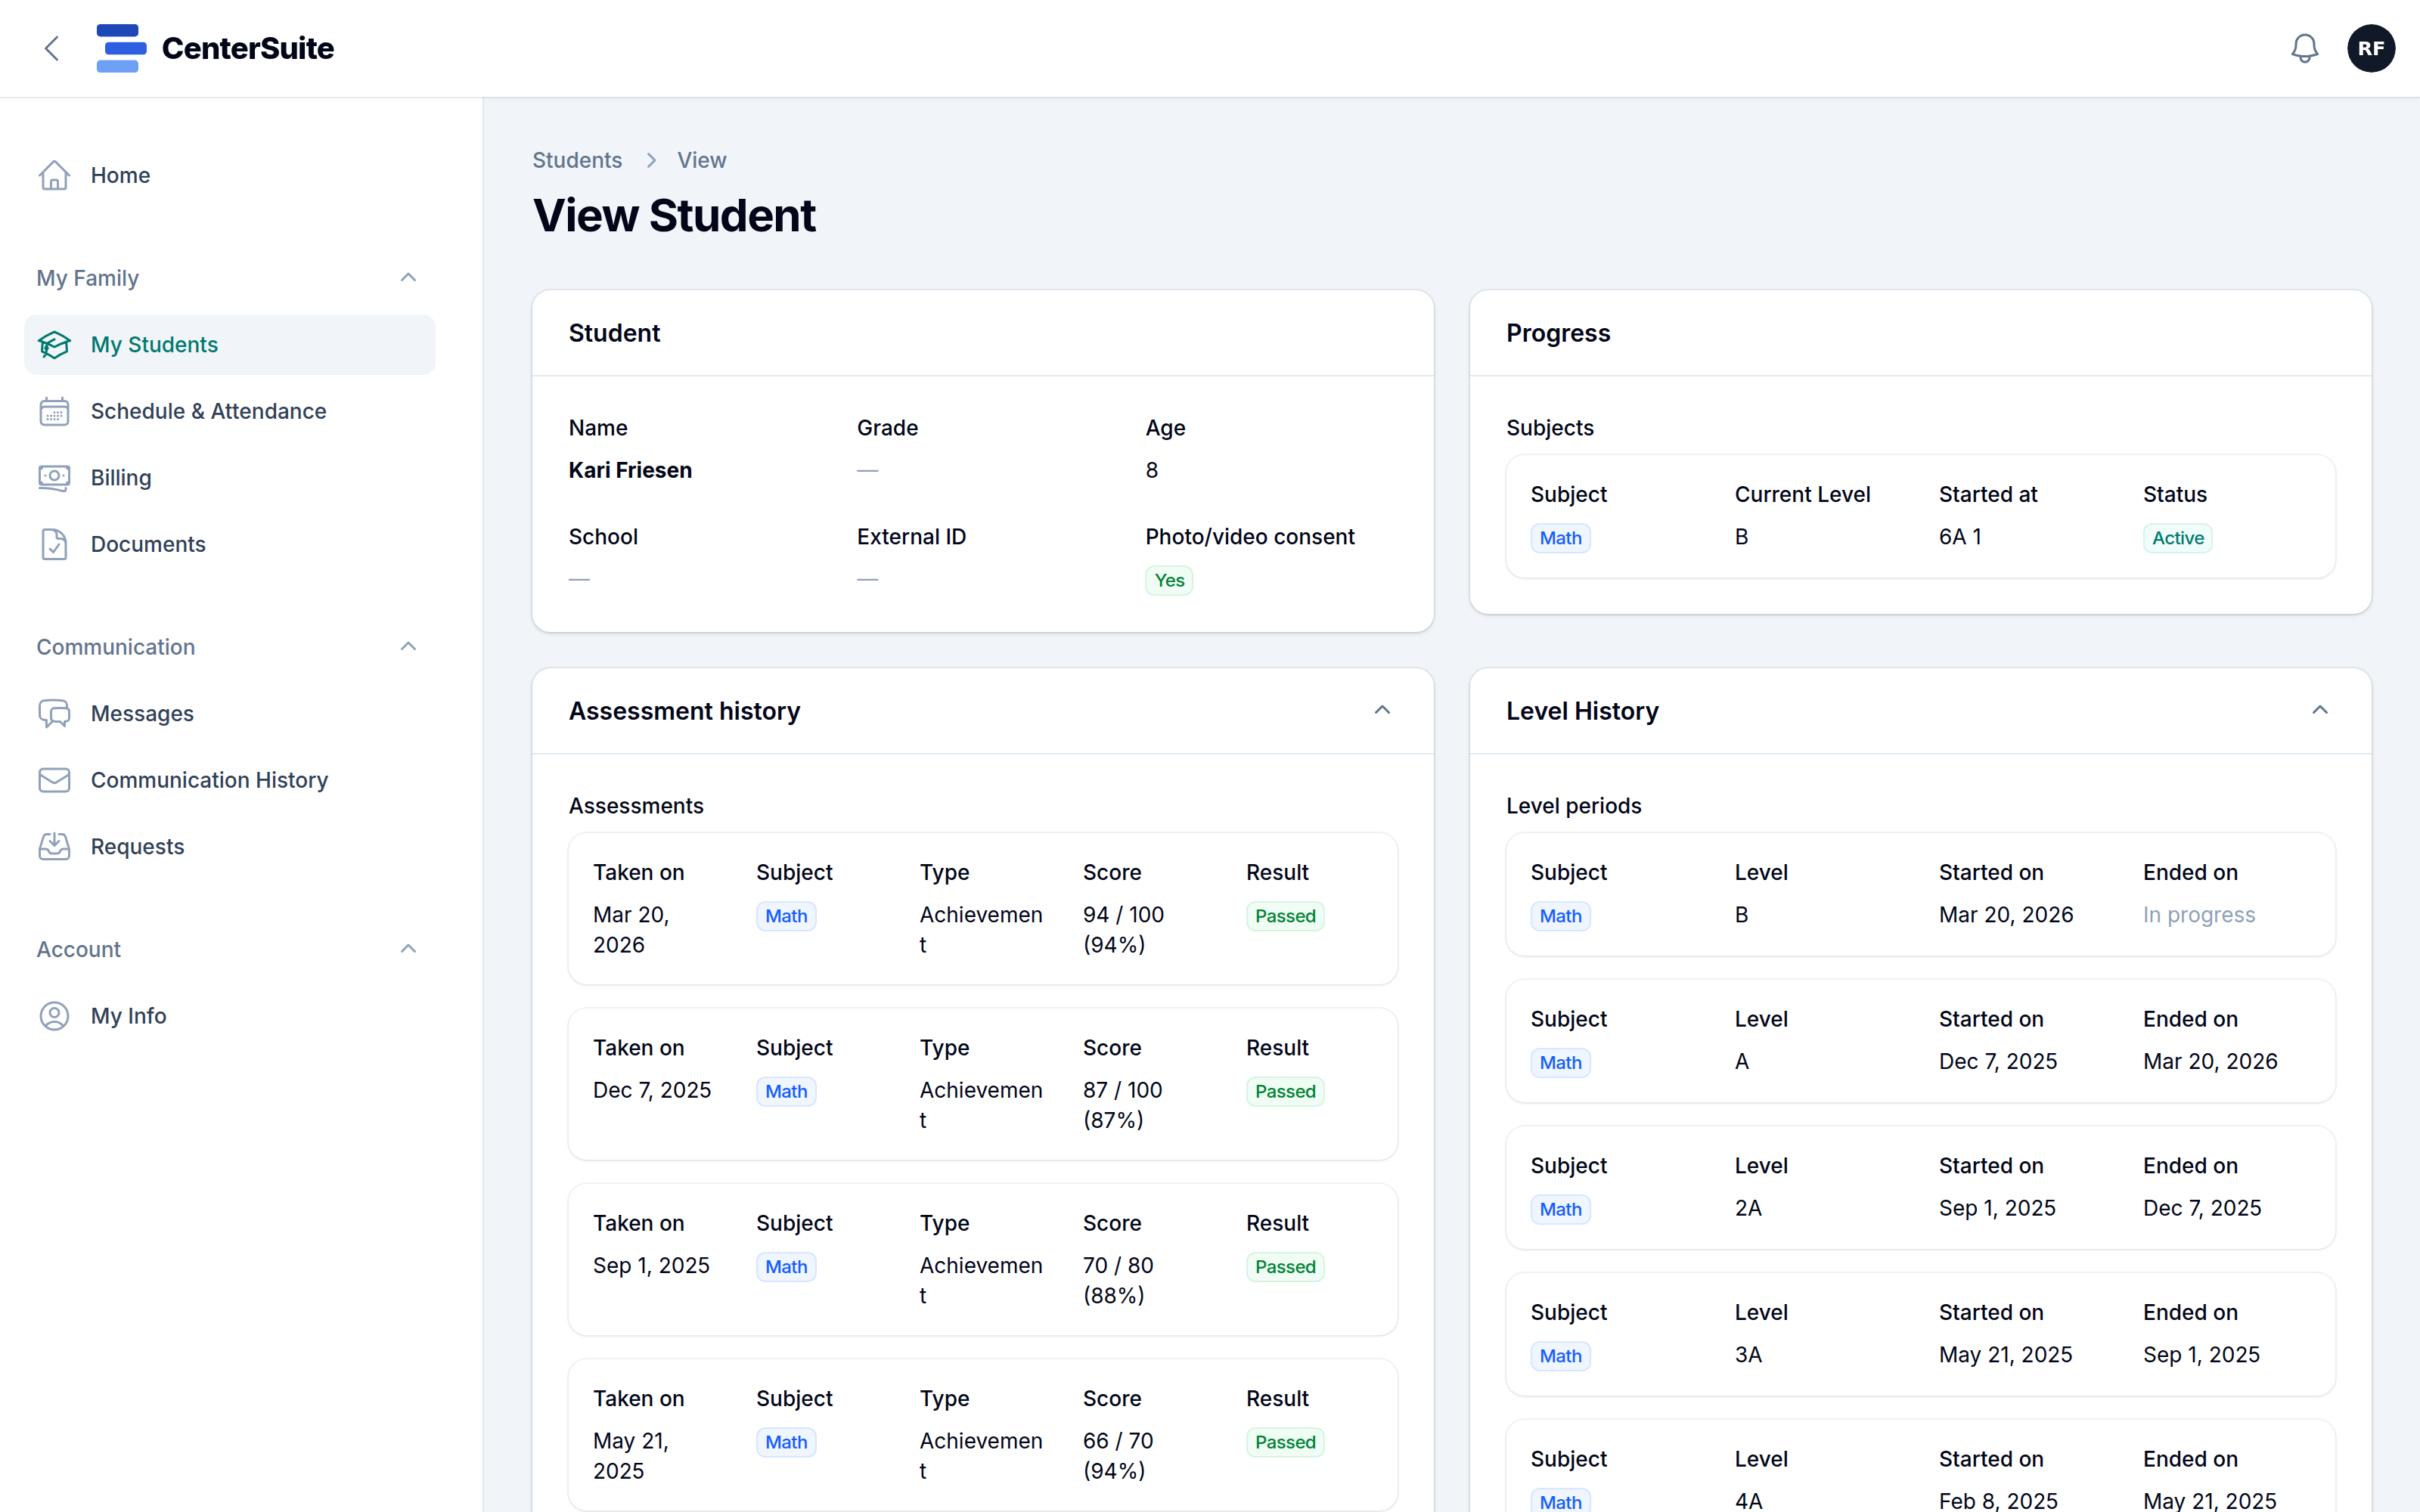Click the My Info person icon
This screenshot has width=2420, height=1512.
pyautogui.click(x=54, y=1016)
